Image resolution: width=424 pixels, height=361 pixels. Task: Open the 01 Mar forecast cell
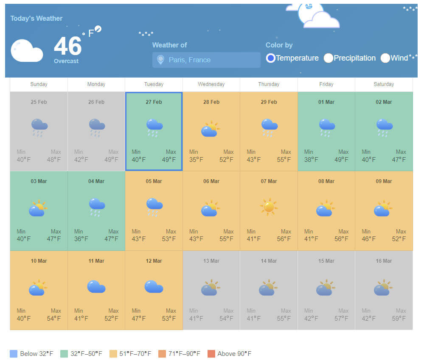coord(326,131)
